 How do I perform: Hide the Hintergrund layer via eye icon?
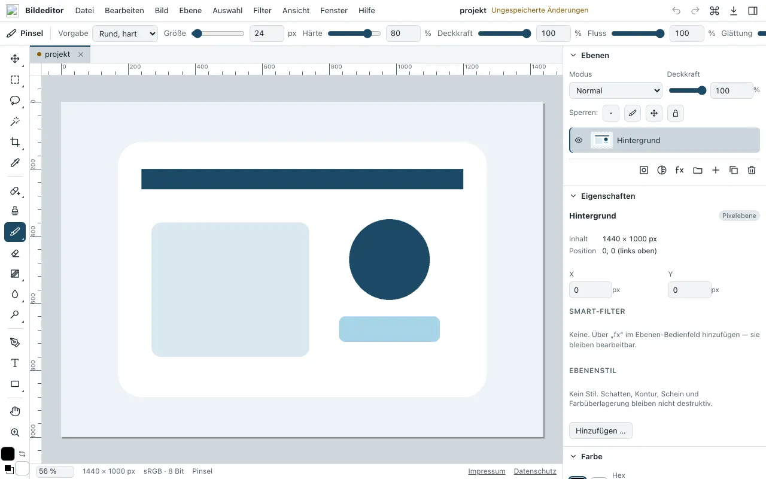[579, 140]
